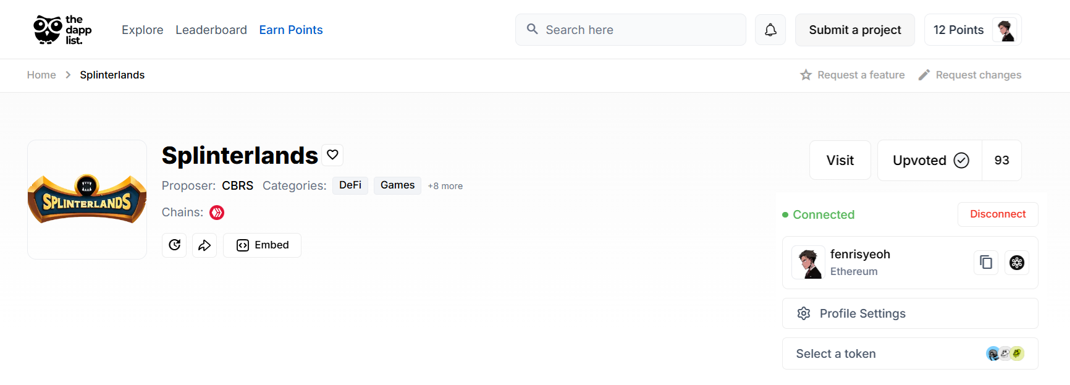Screen dimensions: 1070x385
Task: Click the fenrisyeoh profile avatar
Action: (x=808, y=263)
